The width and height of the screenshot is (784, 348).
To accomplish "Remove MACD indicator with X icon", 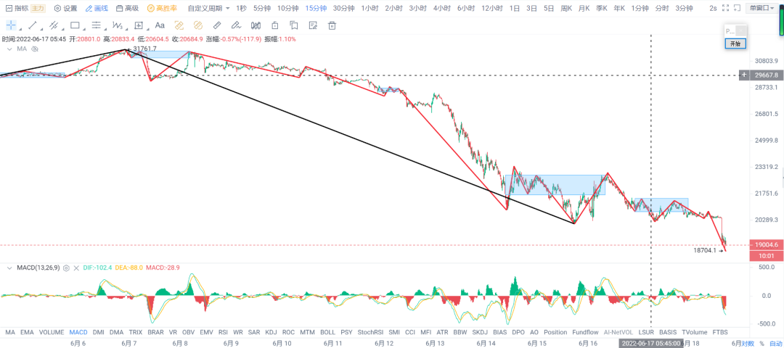I will (x=76, y=268).
